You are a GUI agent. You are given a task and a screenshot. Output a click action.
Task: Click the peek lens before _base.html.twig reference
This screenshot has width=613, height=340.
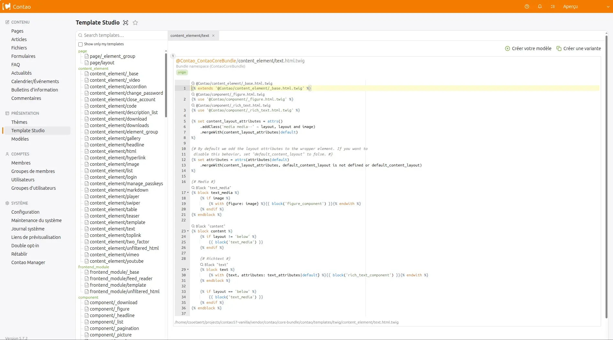(x=193, y=83)
